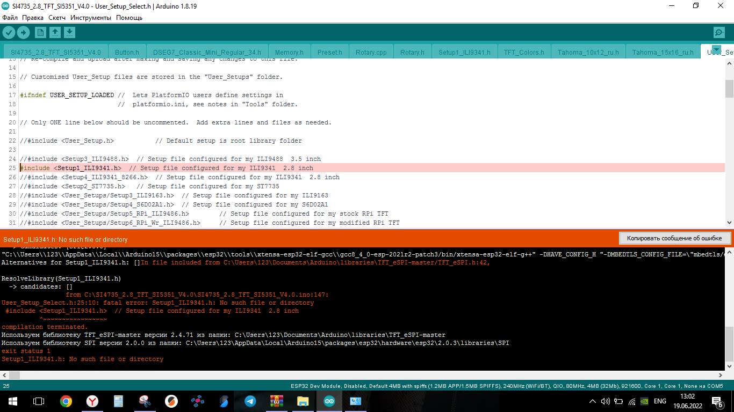Switch to the Preset.h tab

[329, 52]
